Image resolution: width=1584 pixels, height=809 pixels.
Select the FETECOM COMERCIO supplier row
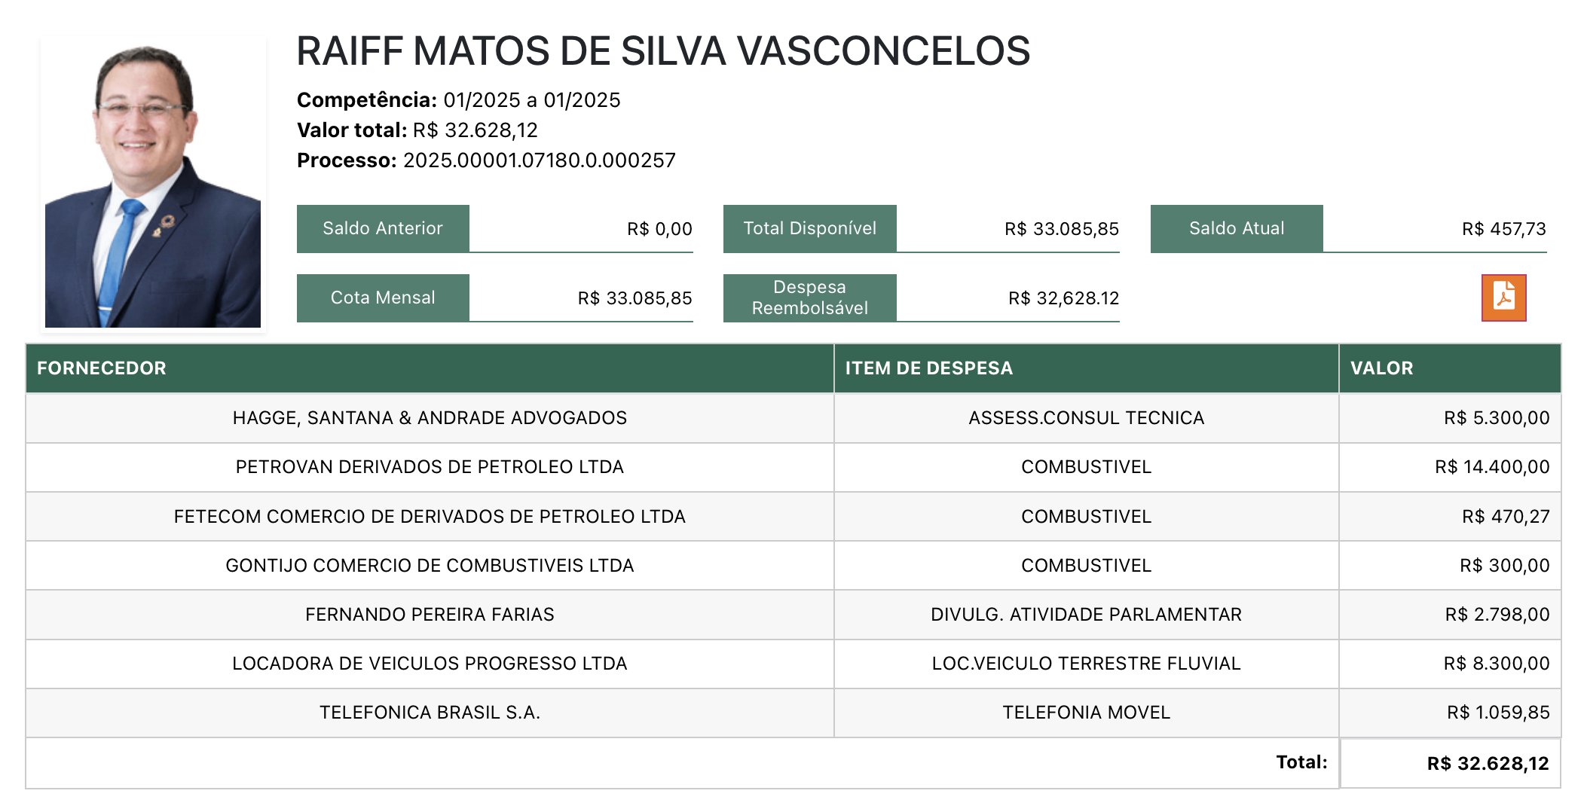(x=430, y=517)
